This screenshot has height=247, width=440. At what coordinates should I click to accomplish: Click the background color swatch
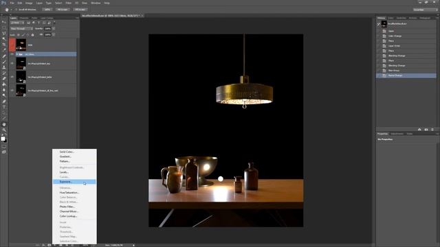[x=5, y=141]
